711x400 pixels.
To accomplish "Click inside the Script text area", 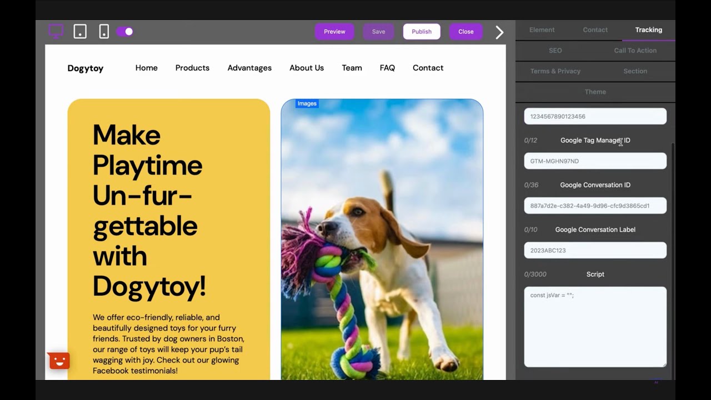I will [x=595, y=327].
